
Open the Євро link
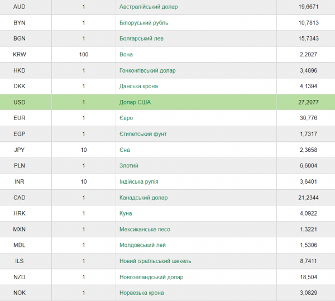126,118
